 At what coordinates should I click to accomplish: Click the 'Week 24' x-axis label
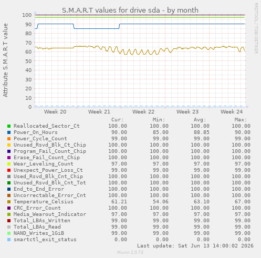[x=232, y=111]
